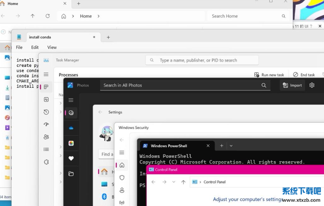Open Services puzzle icon in Task Manager
The image size is (324, 206).
click(x=46, y=162)
